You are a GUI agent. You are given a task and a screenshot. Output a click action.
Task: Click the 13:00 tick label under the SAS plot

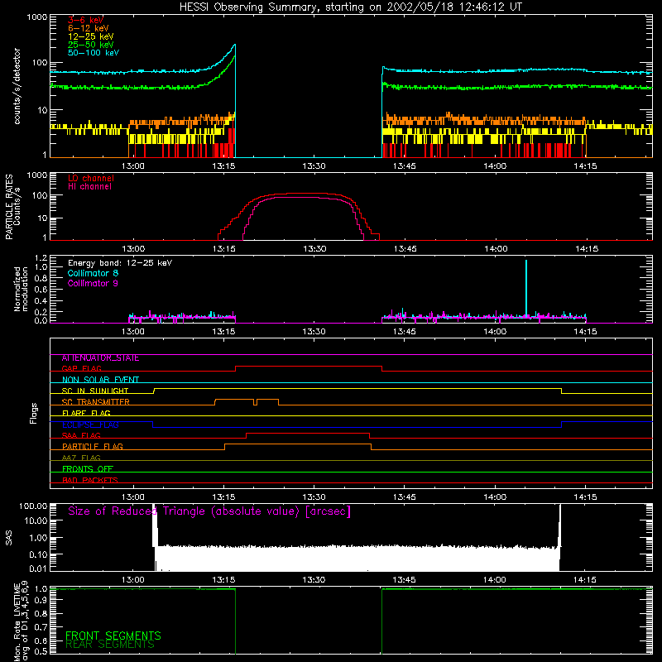133,580
